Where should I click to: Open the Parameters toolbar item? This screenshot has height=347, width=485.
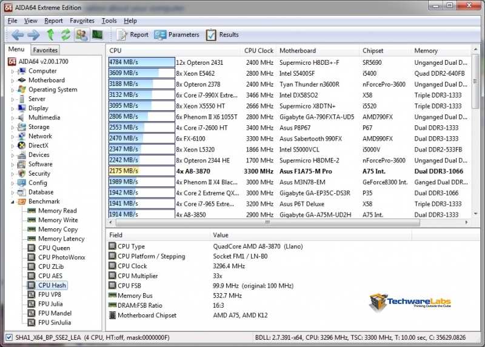(176, 35)
